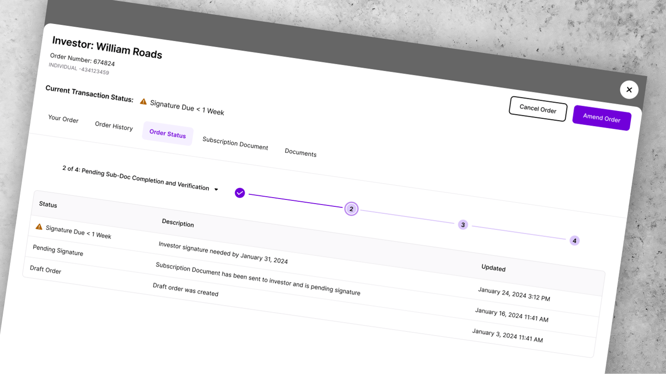This screenshot has height=374, width=666.
Task: Go to the Documents tab
Action: pyautogui.click(x=301, y=153)
